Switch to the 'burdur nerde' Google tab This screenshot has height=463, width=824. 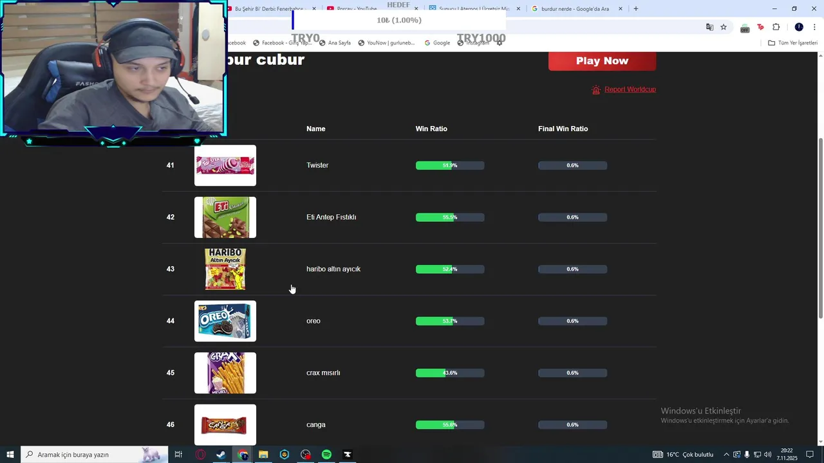pyautogui.click(x=575, y=9)
